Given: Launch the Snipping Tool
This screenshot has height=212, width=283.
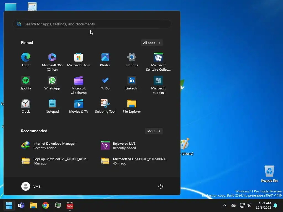Looking at the screenshot, I should [x=105, y=106].
